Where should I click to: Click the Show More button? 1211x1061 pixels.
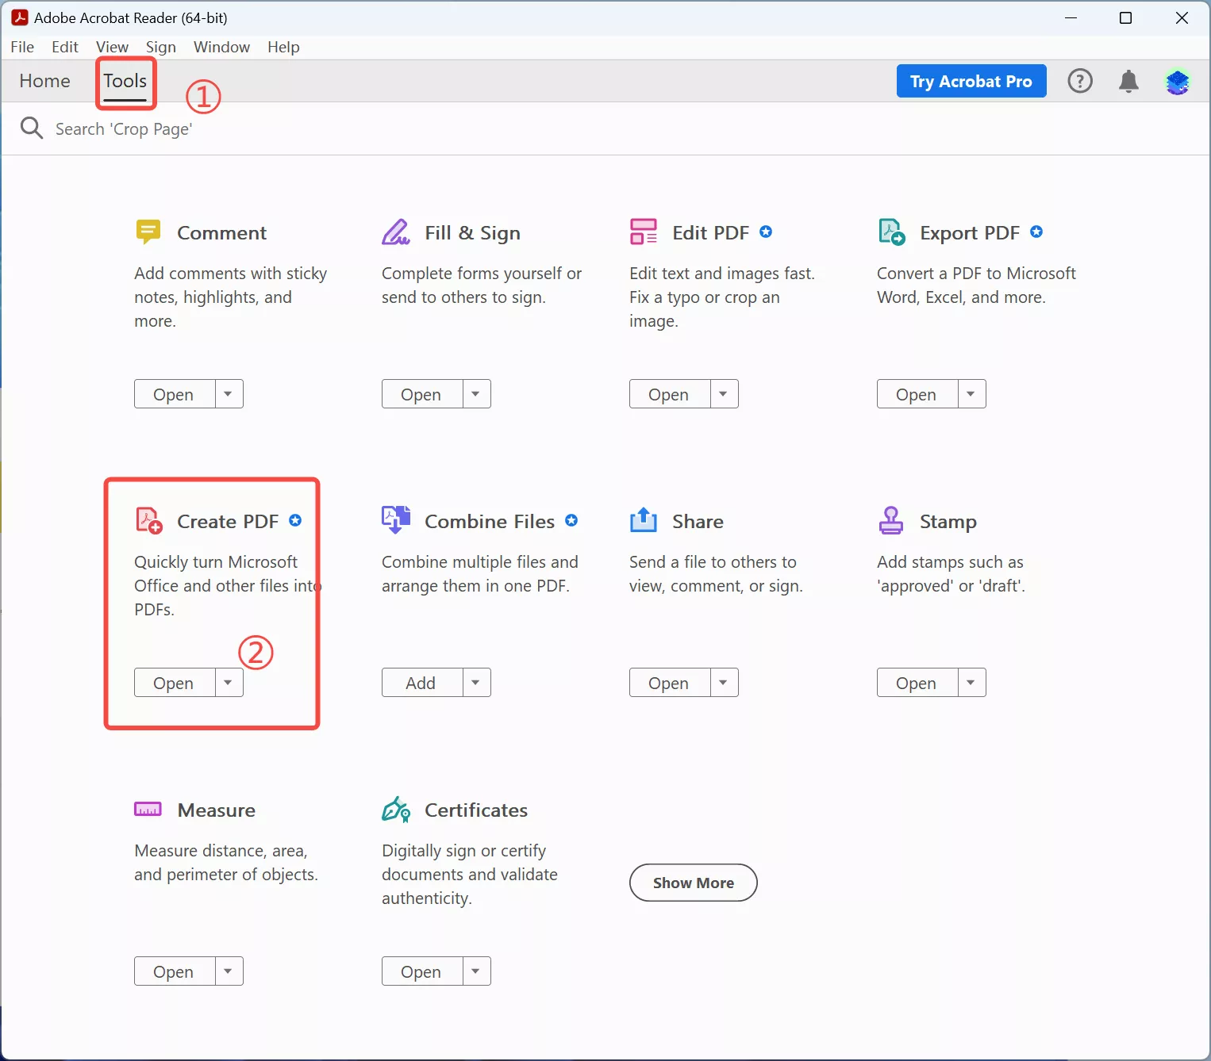[694, 883]
